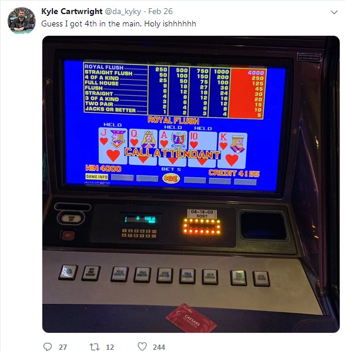Open the tweet options chevron menu
This screenshot has height=351, width=345.
334,12
